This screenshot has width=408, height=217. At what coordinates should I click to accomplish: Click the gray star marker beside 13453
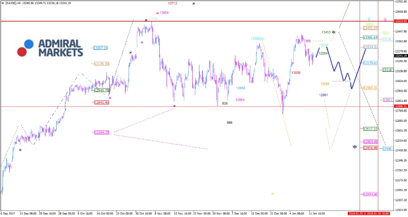pyautogui.click(x=334, y=32)
